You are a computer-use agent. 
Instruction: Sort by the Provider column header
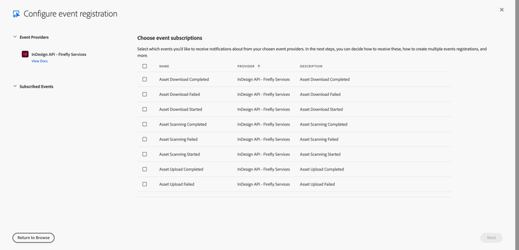[246, 66]
